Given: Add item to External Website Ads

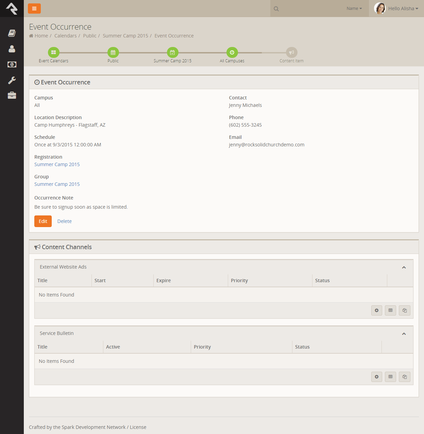Looking at the screenshot, I should tap(376, 310).
